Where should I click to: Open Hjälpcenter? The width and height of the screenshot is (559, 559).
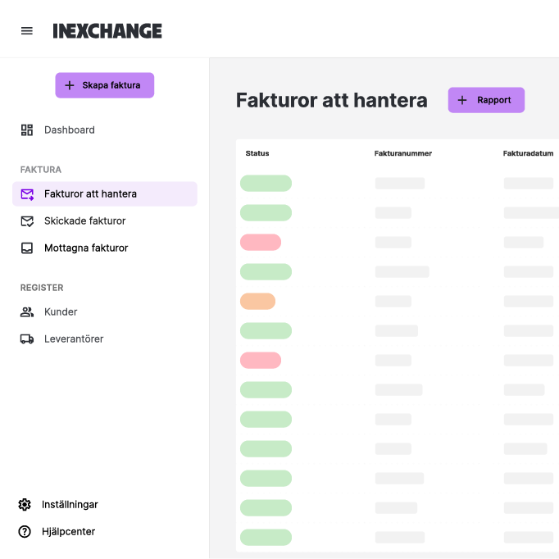coord(68,532)
